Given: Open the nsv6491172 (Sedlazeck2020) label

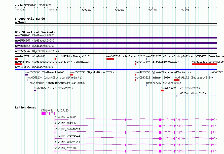Looking at the screenshot, I should 193,78.
